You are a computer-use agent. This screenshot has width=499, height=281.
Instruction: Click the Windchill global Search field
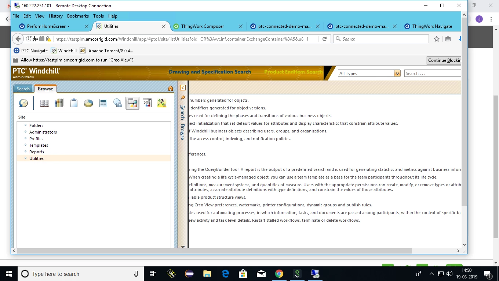coord(433,74)
